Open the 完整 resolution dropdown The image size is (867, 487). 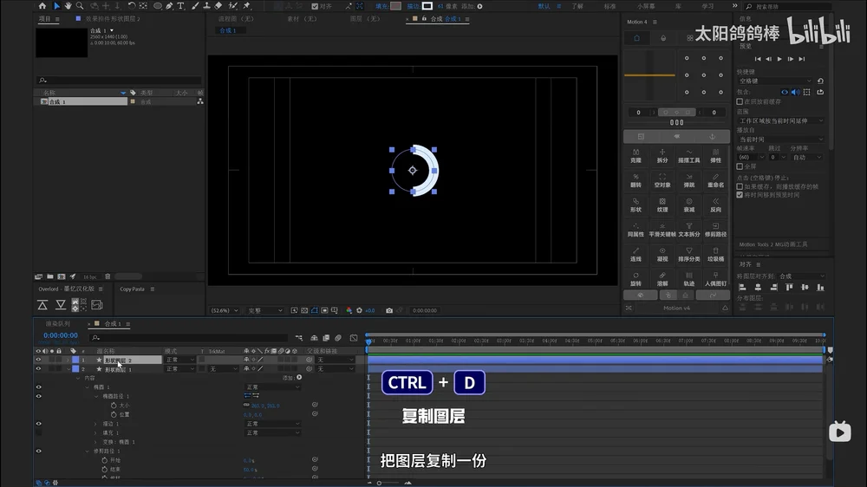pos(264,311)
